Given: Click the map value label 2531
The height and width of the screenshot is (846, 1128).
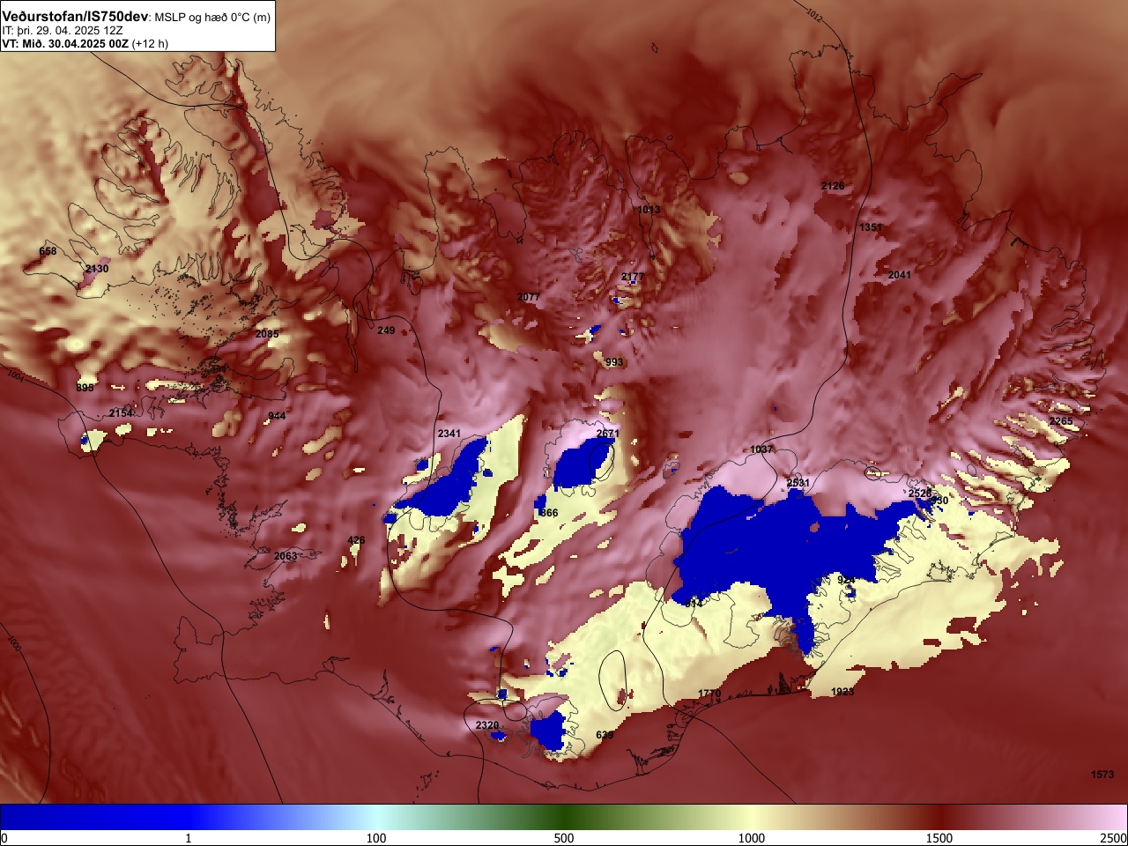Looking at the screenshot, I should click(798, 483).
